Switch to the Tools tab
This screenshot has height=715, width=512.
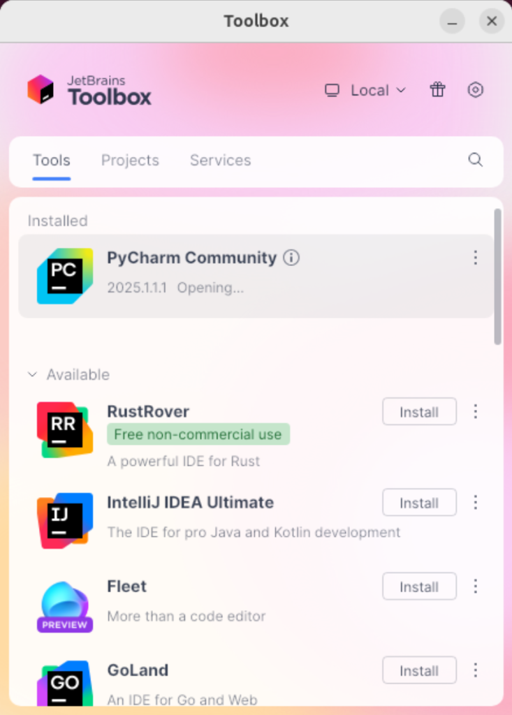52,161
